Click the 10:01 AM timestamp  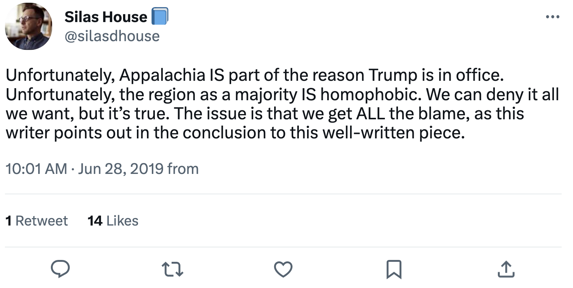pyautogui.click(x=36, y=169)
